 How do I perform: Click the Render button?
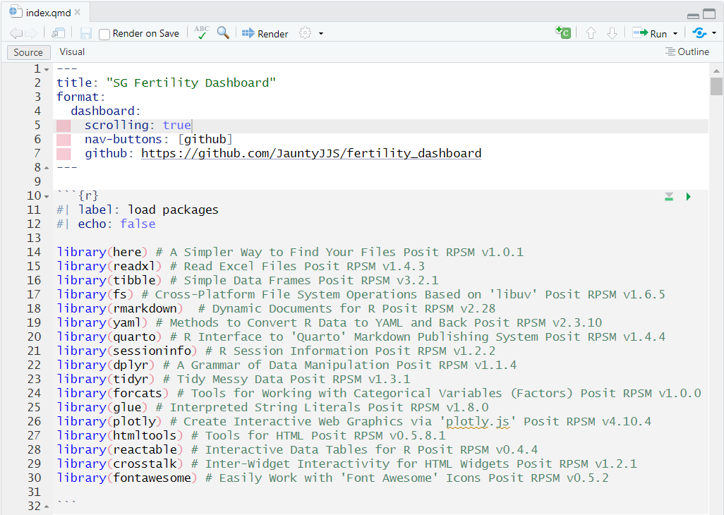coord(265,32)
